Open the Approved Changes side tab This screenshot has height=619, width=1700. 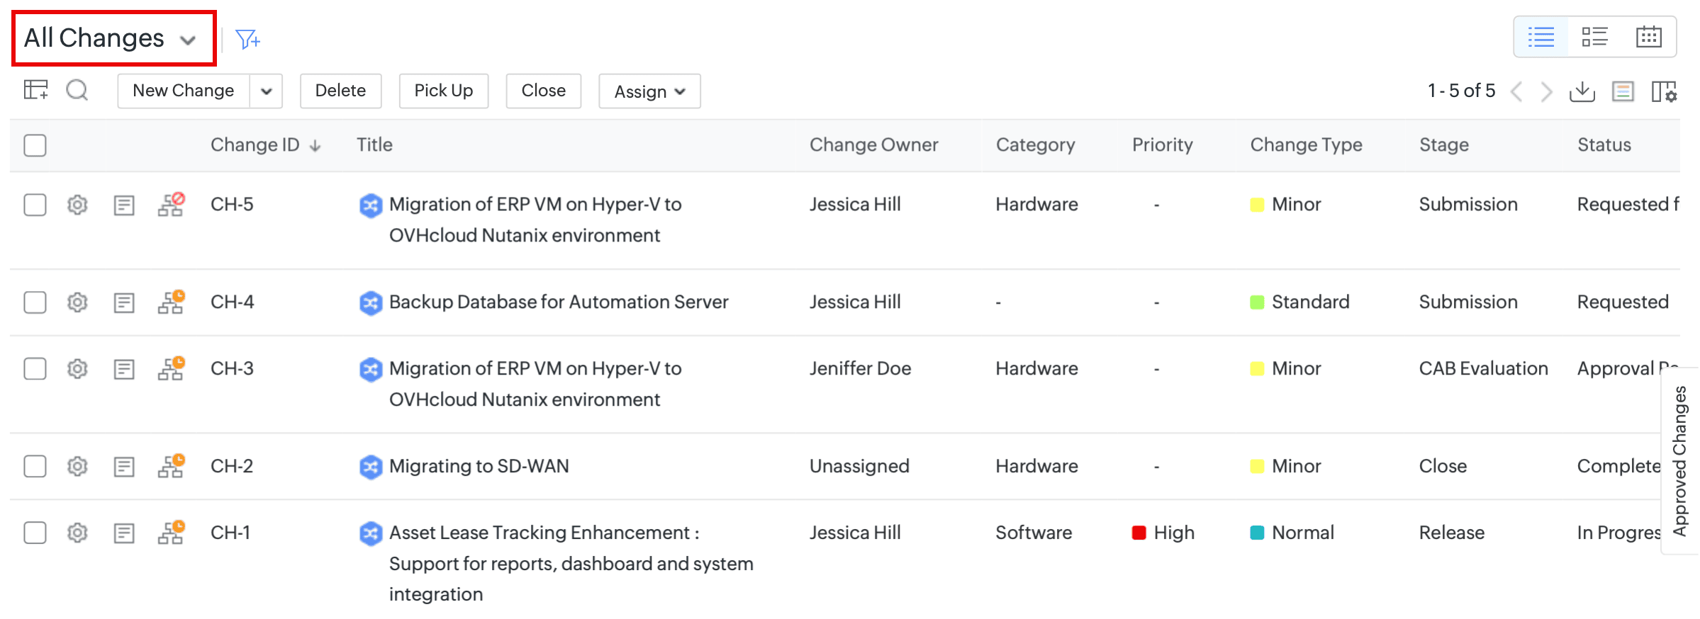click(x=1679, y=460)
